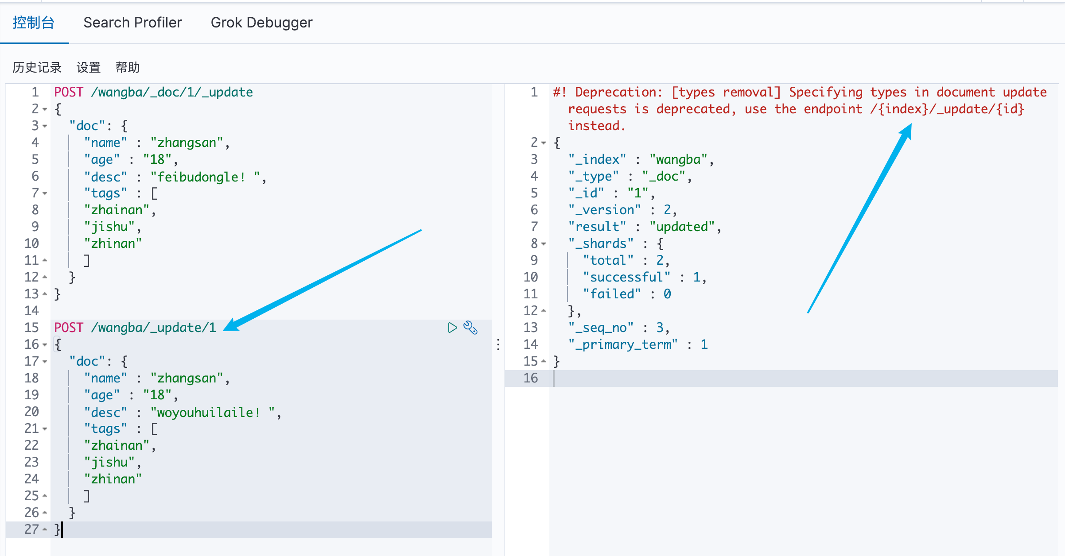Viewport: 1065px width, 556px height.
Task: Place cursor on empty response line 16
Action: pos(797,378)
